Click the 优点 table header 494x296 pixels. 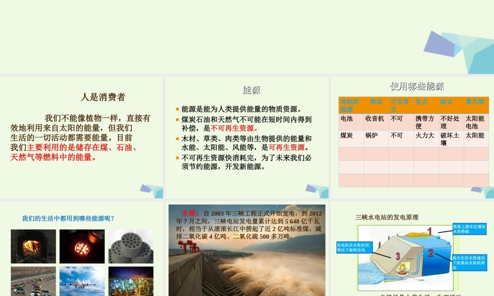tap(426, 106)
